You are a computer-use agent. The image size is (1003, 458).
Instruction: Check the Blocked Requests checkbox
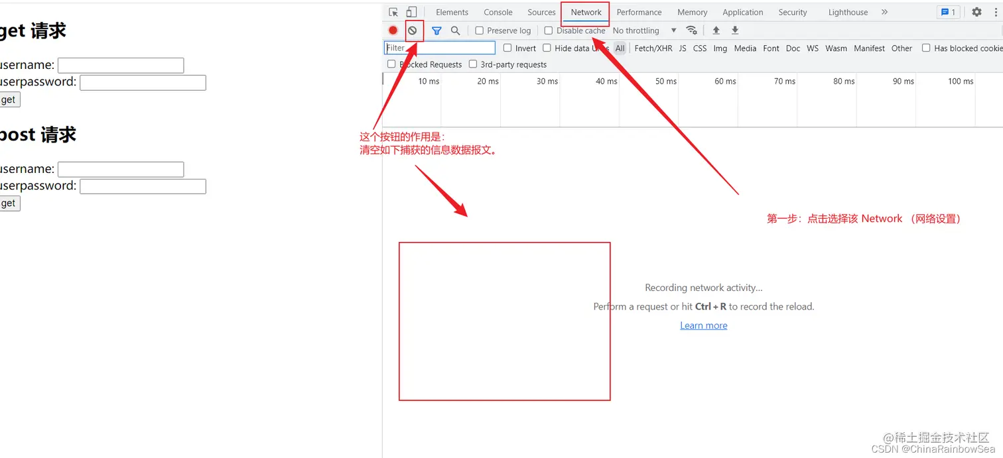(x=391, y=64)
